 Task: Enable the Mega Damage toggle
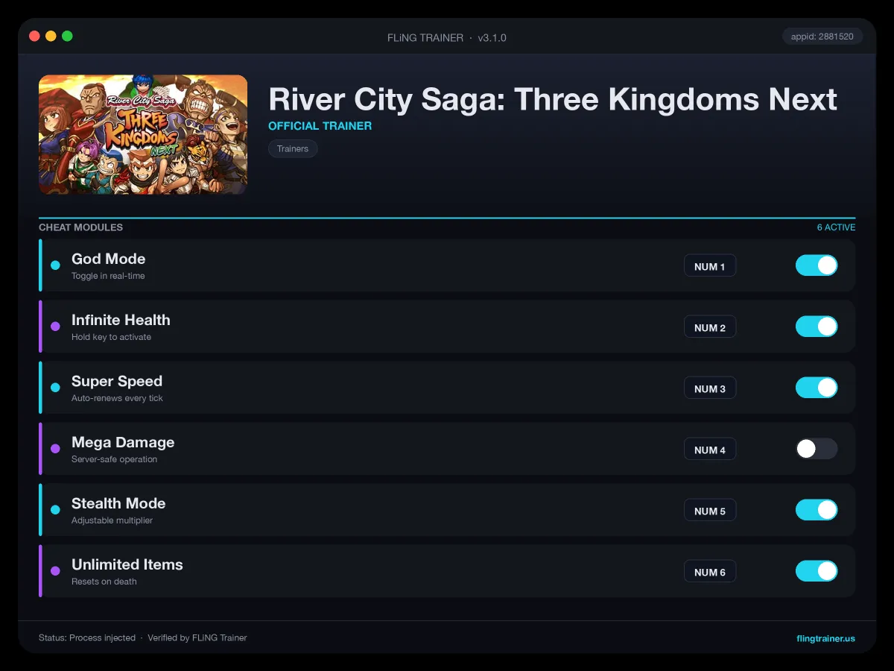pyautogui.click(x=817, y=449)
